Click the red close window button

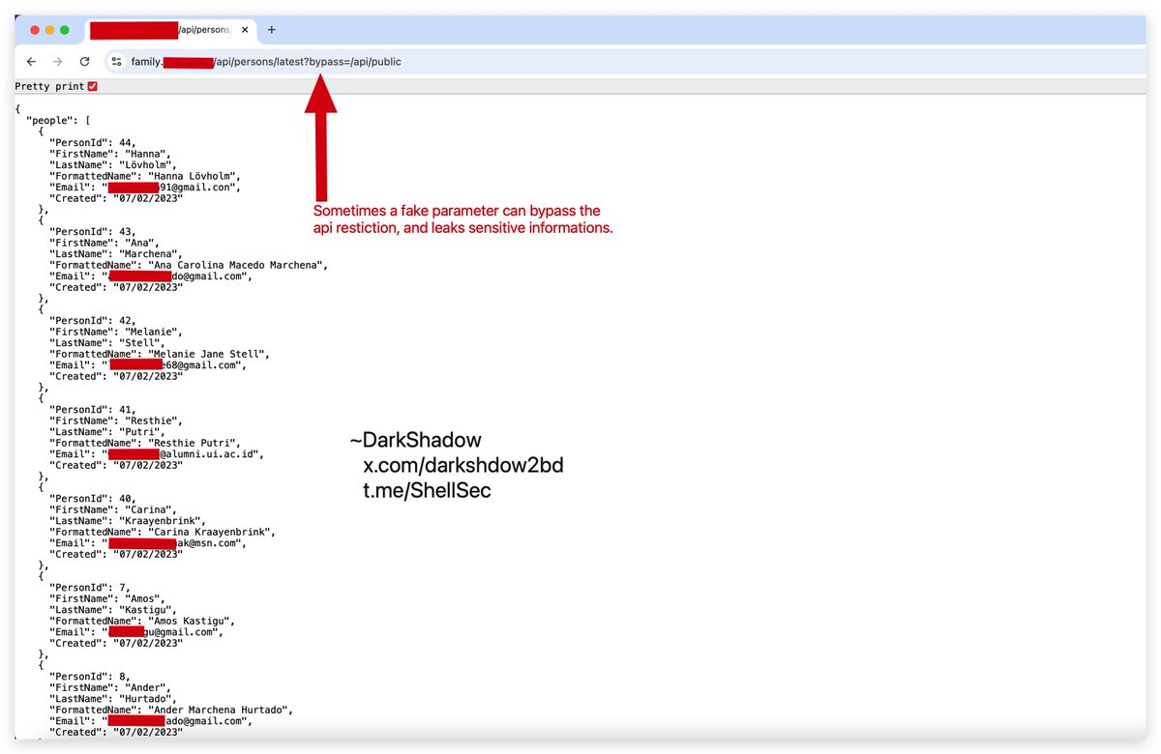tap(34, 30)
